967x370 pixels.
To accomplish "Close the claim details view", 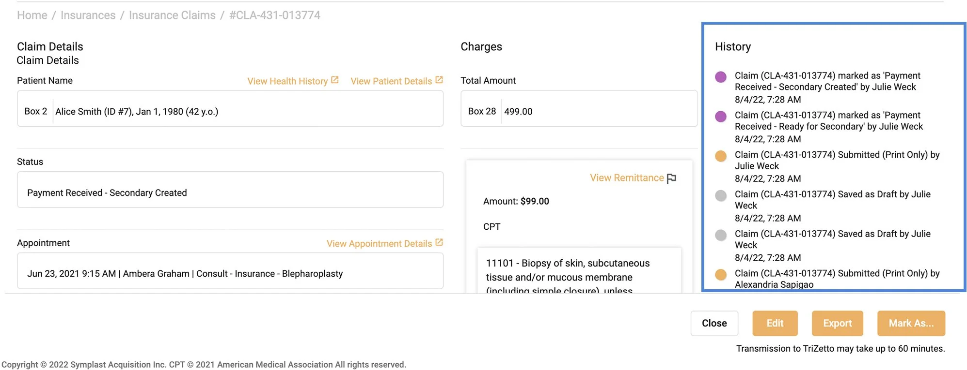I will point(714,323).
